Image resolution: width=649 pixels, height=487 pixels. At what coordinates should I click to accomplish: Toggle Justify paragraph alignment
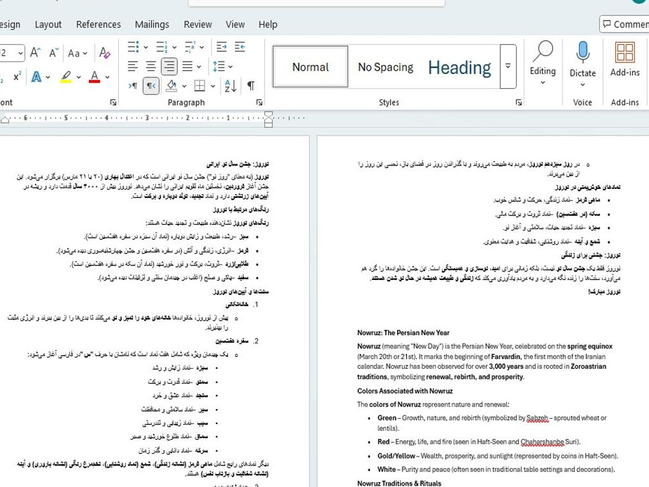tap(188, 66)
